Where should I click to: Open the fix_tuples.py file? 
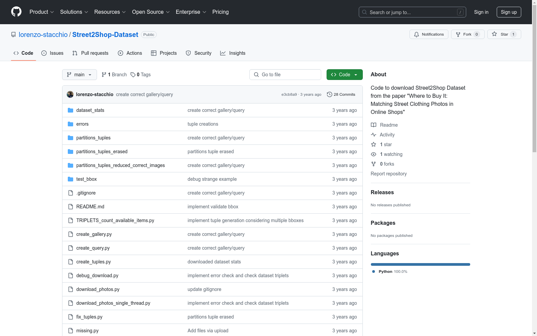tap(89, 317)
